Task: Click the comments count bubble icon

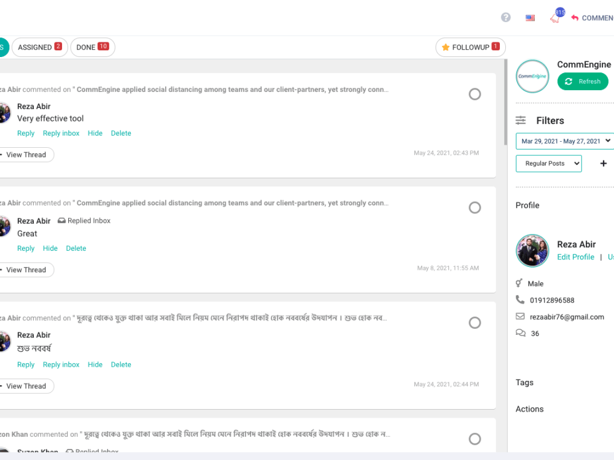Action: [x=521, y=333]
